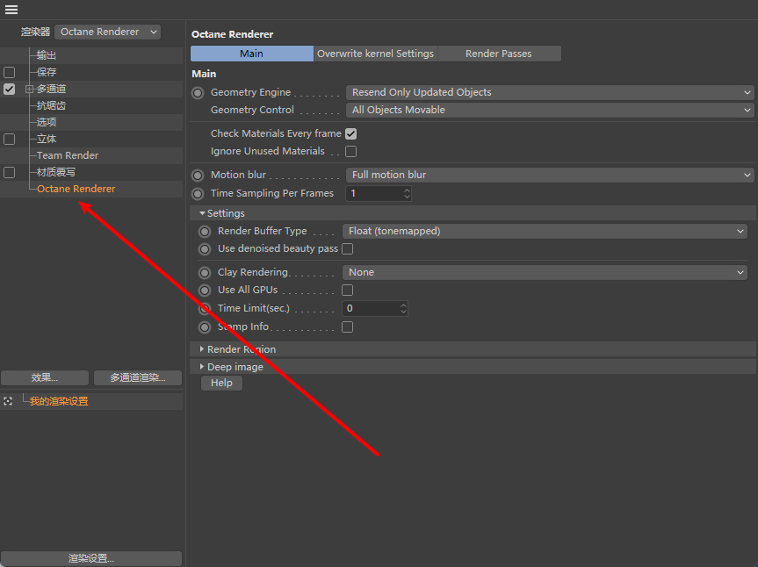The height and width of the screenshot is (567, 758).
Task: Switch to the Render Passes tab
Action: 499,54
